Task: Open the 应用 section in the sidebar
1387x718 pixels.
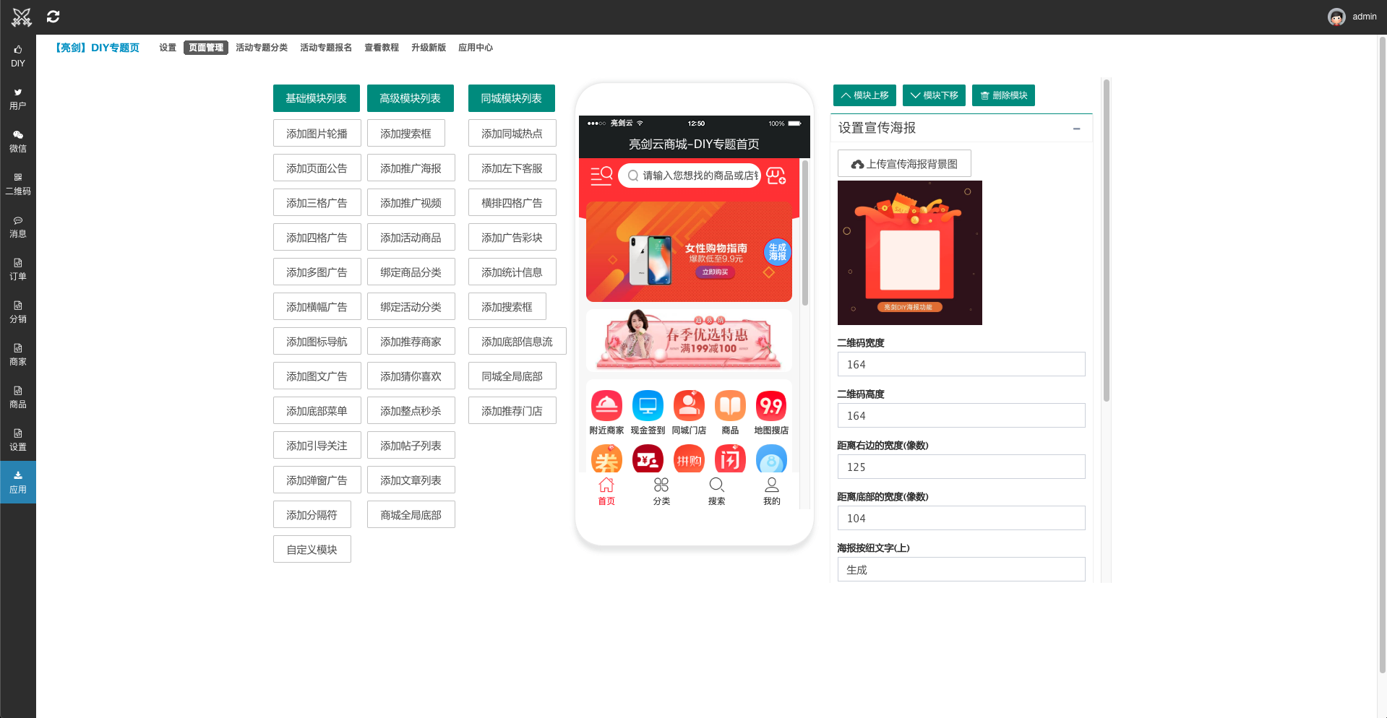Action: point(17,482)
